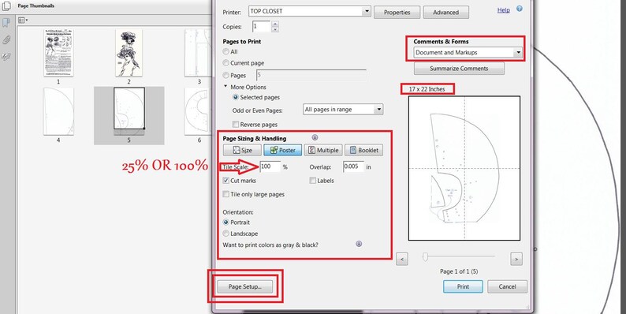Toggle the Reverse pages checkbox

(236, 124)
